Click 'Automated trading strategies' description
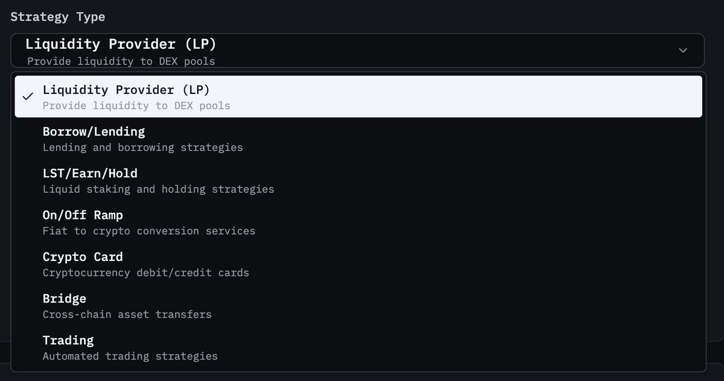The image size is (724, 381). [x=130, y=356]
